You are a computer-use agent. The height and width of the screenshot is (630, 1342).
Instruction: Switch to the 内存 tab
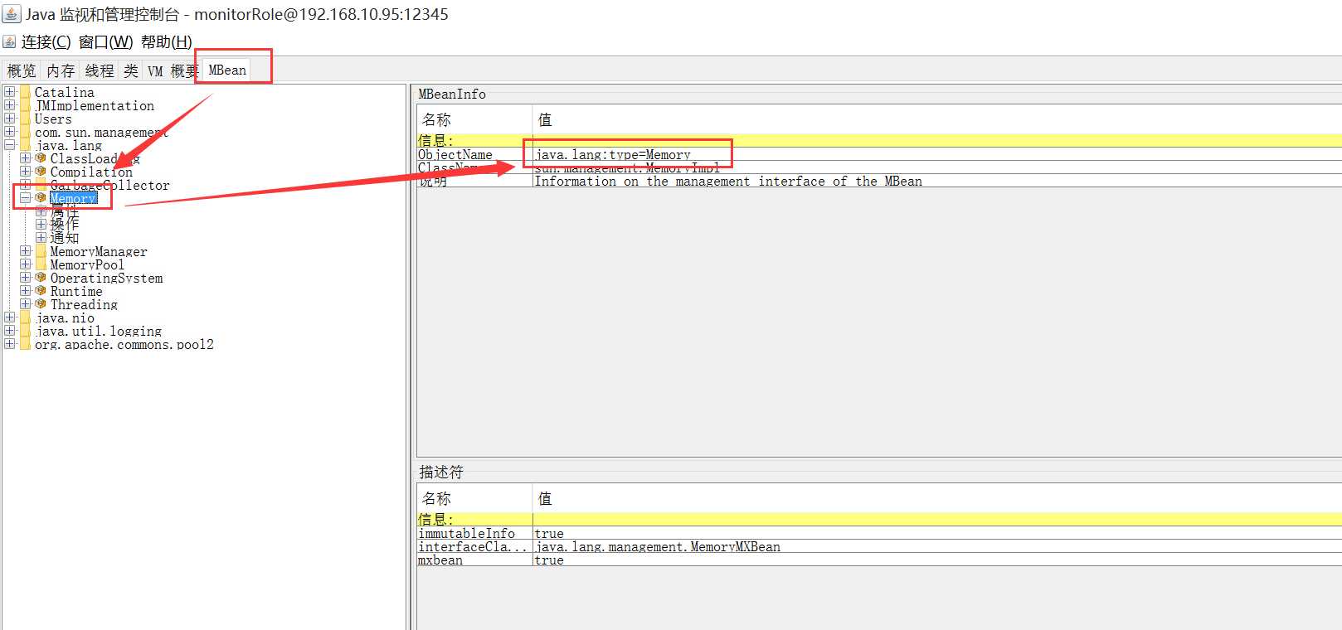(x=61, y=70)
